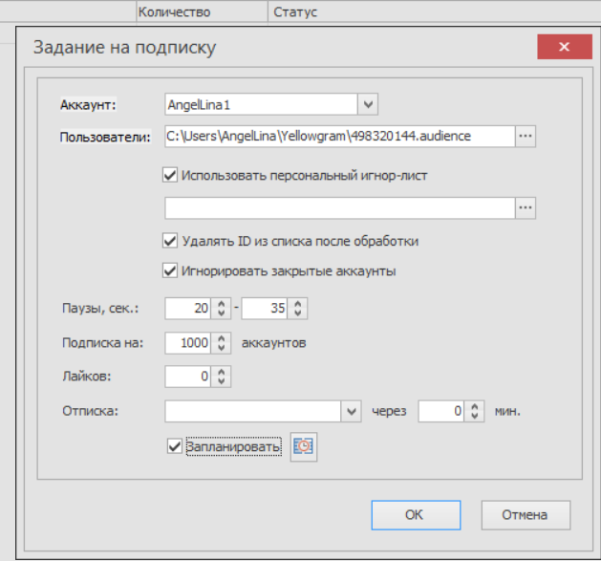Browse for the users audience file
601x561 pixels.
[x=526, y=137]
